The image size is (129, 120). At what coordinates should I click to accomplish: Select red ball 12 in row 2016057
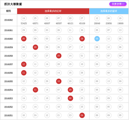[24, 64]
